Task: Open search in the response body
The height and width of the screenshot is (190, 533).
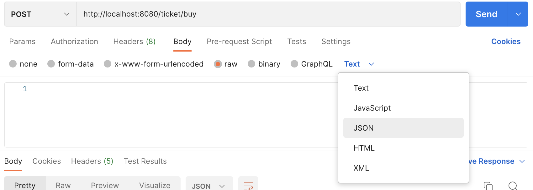Action: point(513,186)
